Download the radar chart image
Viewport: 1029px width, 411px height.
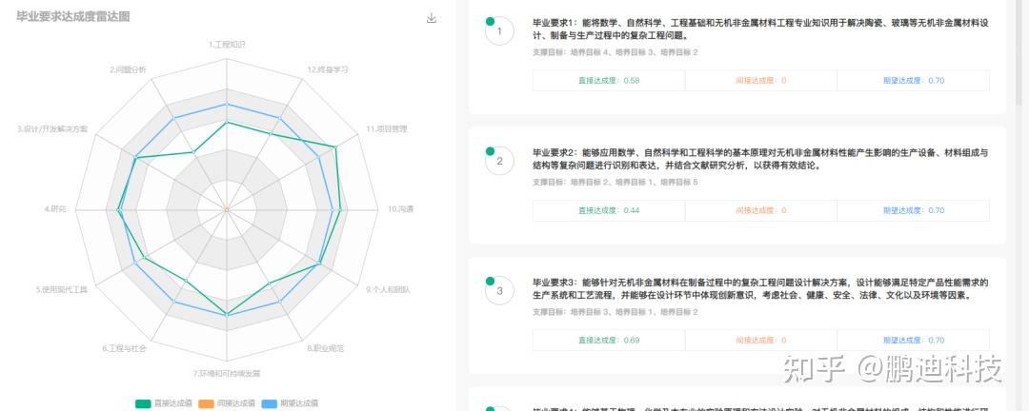click(432, 18)
